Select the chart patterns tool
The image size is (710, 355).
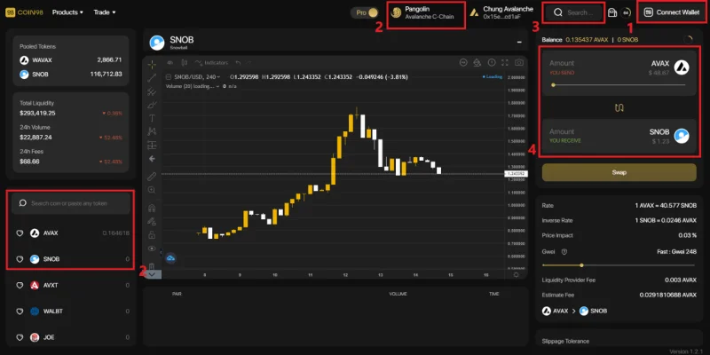[x=152, y=131]
